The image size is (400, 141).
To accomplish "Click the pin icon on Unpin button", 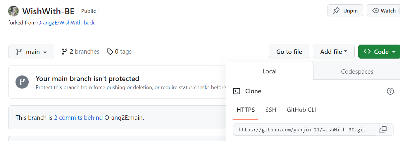I will pyautogui.click(x=336, y=11).
